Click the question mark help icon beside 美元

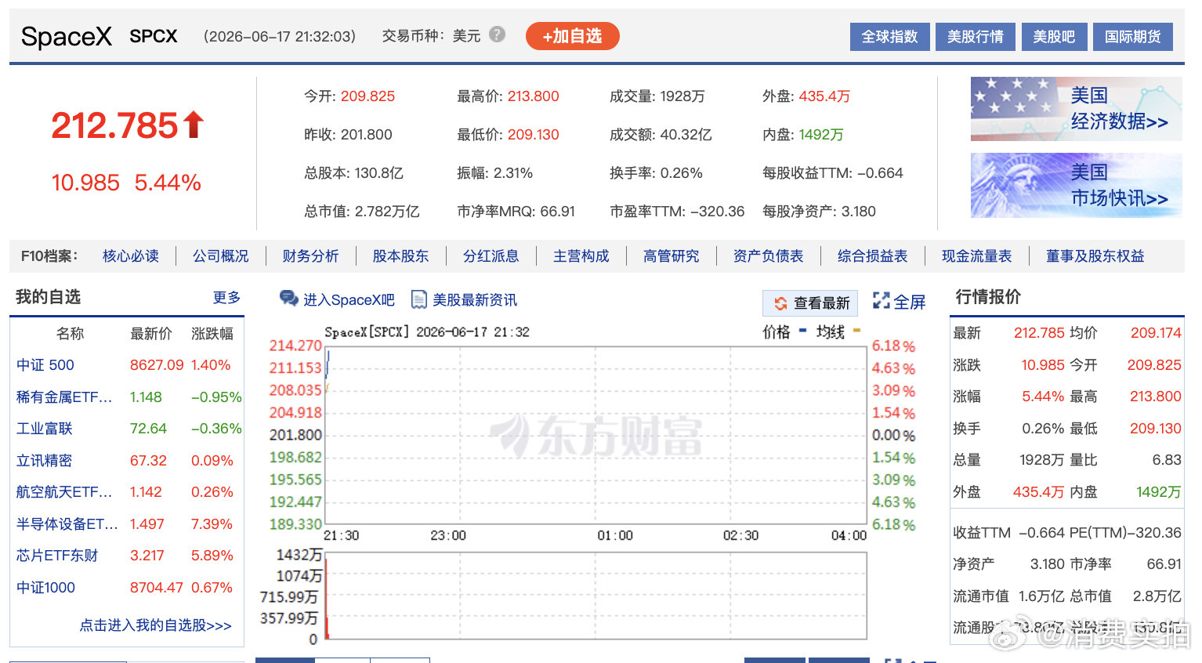pyautogui.click(x=497, y=34)
